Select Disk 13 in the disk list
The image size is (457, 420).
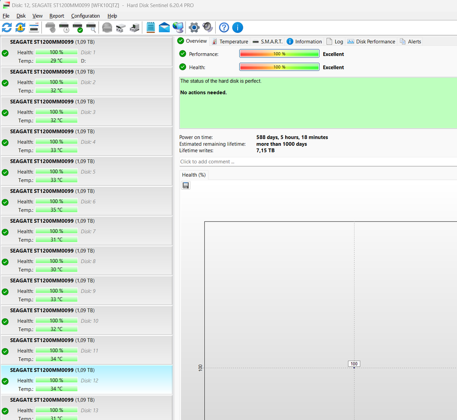tap(87, 408)
